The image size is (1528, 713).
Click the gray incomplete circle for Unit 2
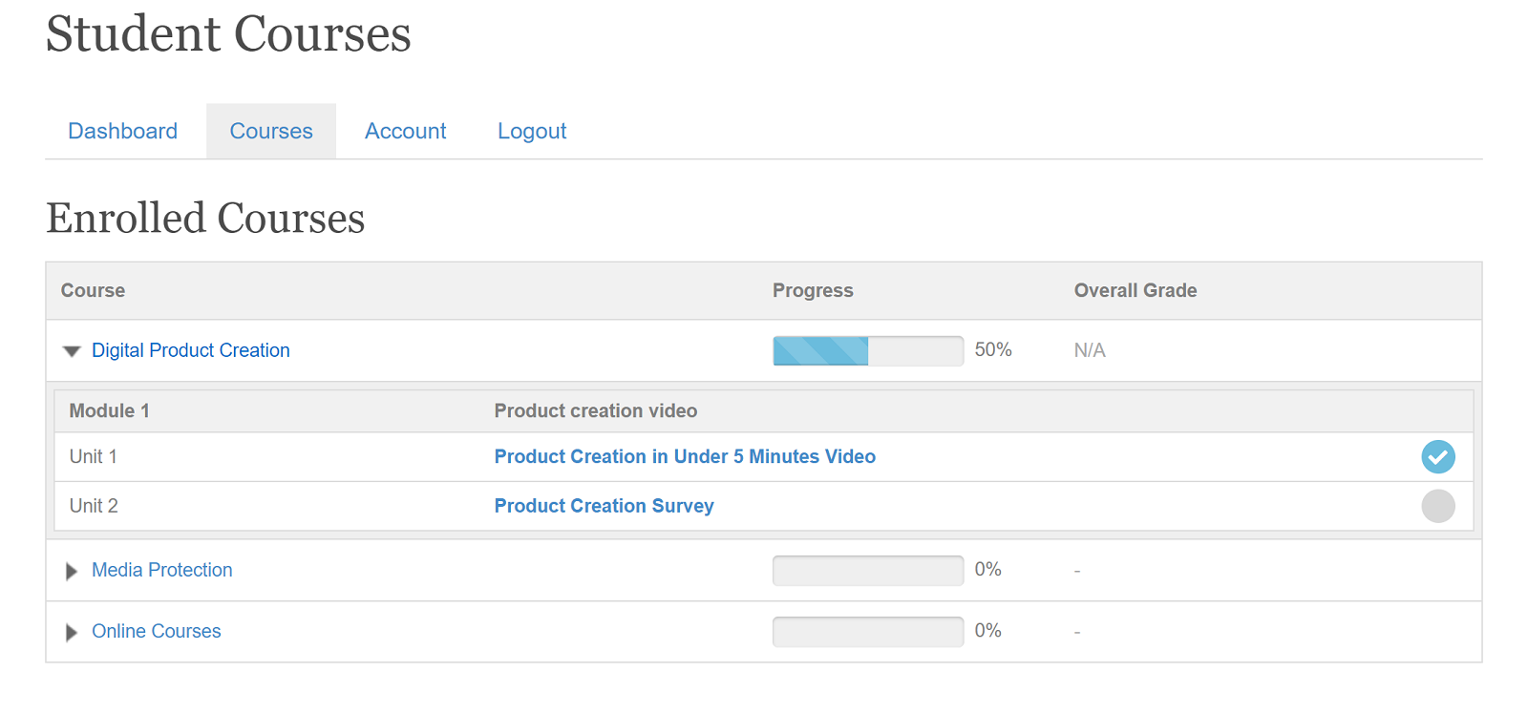1437,506
